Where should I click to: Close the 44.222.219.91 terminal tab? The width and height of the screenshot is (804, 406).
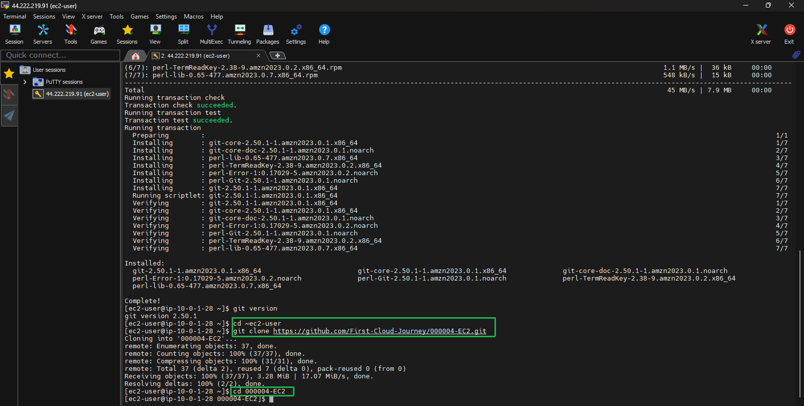pos(259,56)
